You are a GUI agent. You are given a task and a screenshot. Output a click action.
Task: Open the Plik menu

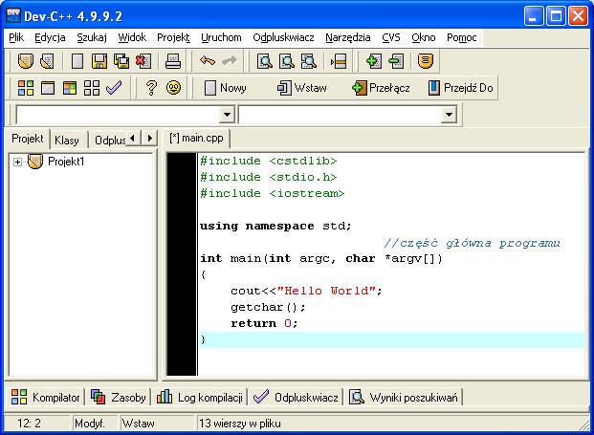[16, 37]
